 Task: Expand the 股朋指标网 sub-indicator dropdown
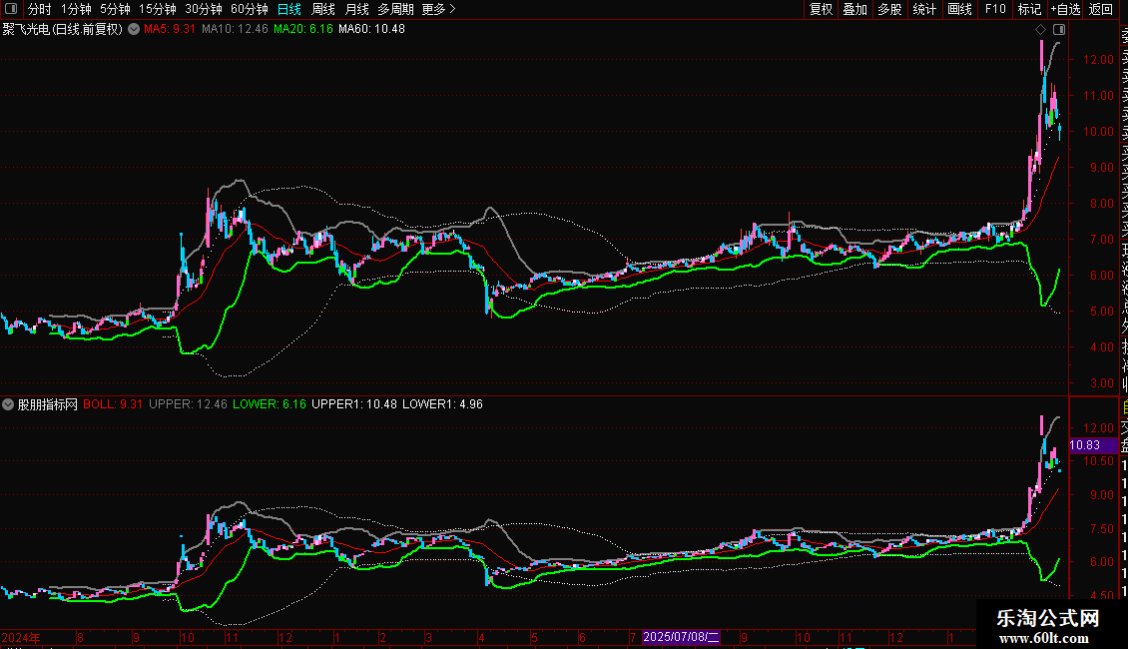point(8,404)
